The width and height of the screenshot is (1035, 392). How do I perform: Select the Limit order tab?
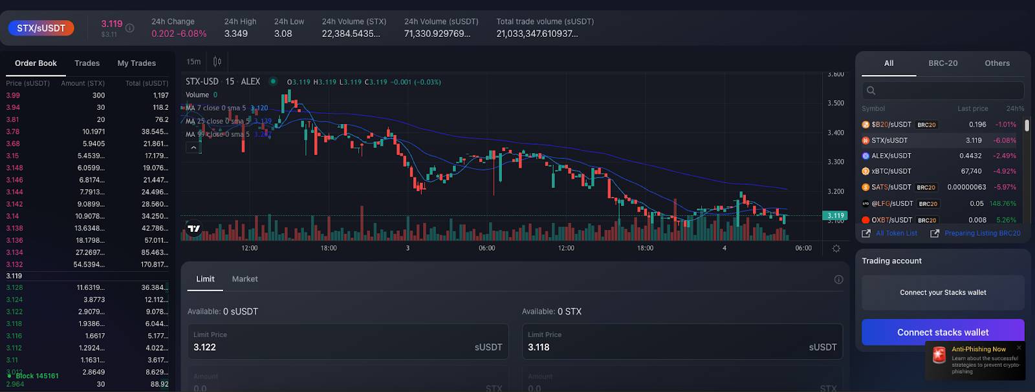[205, 279]
